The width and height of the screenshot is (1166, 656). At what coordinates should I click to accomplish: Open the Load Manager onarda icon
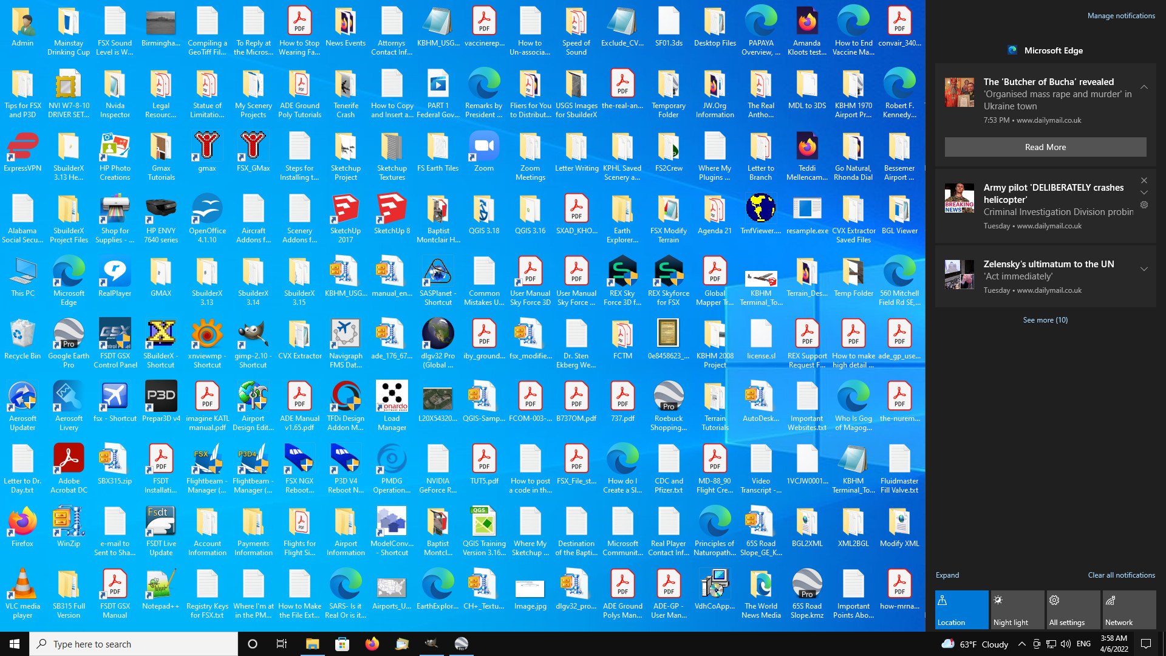(392, 405)
